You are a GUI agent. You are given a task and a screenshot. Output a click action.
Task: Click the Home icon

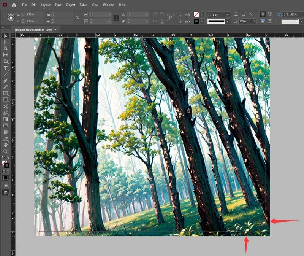14,5
